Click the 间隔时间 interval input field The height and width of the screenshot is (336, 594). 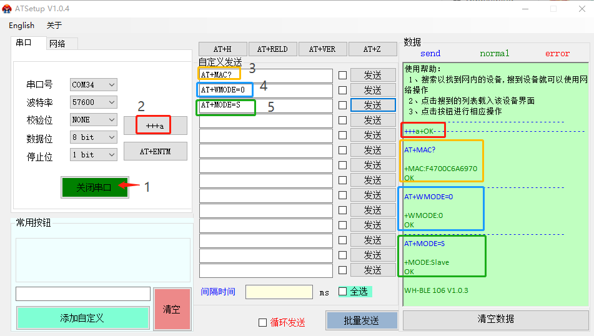[x=279, y=292]
